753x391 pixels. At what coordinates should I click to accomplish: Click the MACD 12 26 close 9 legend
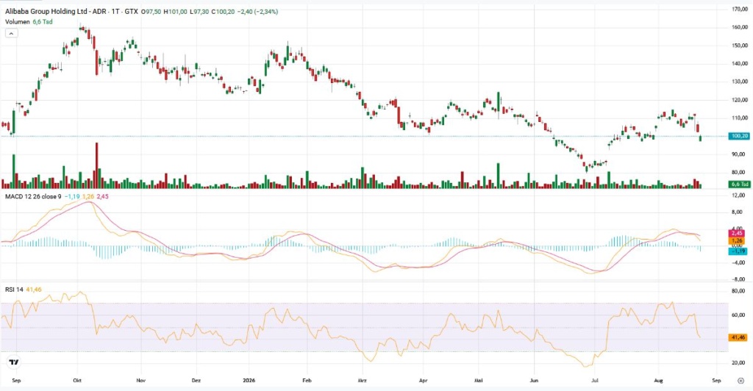click(33, 197)
